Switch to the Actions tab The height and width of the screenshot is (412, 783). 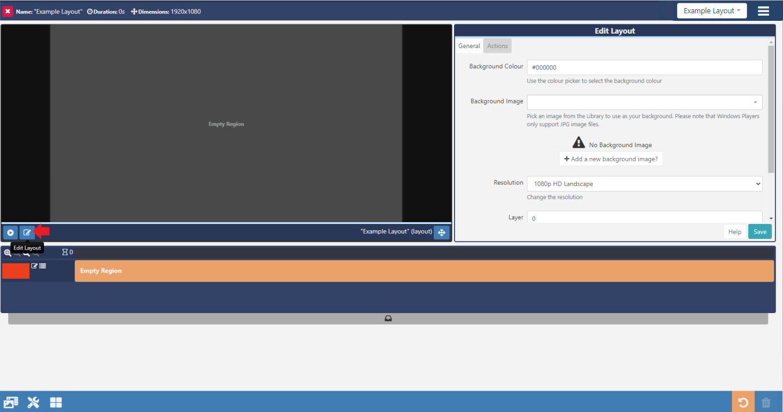(497, 46)
